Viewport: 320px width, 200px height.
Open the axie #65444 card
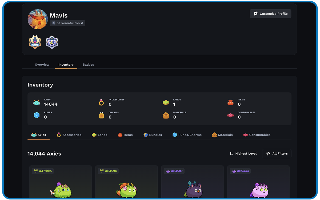click(258, 182)
